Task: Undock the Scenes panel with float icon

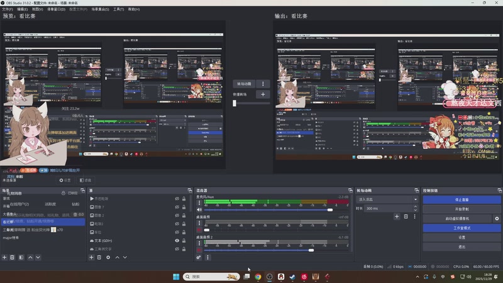Action: click(82, 191)
